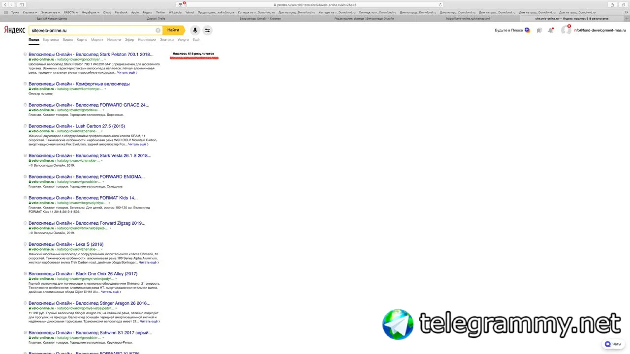
Task: Click the Plus subscription badge icon
Action: pos(527,30)
